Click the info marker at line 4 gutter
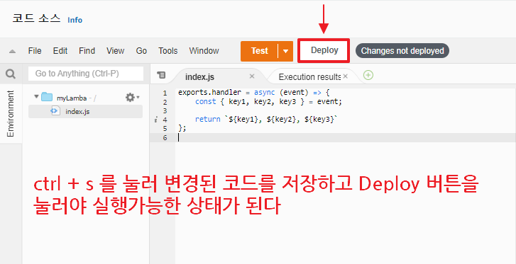The height and width of the screenshot is (264, 516). [156, 120]
